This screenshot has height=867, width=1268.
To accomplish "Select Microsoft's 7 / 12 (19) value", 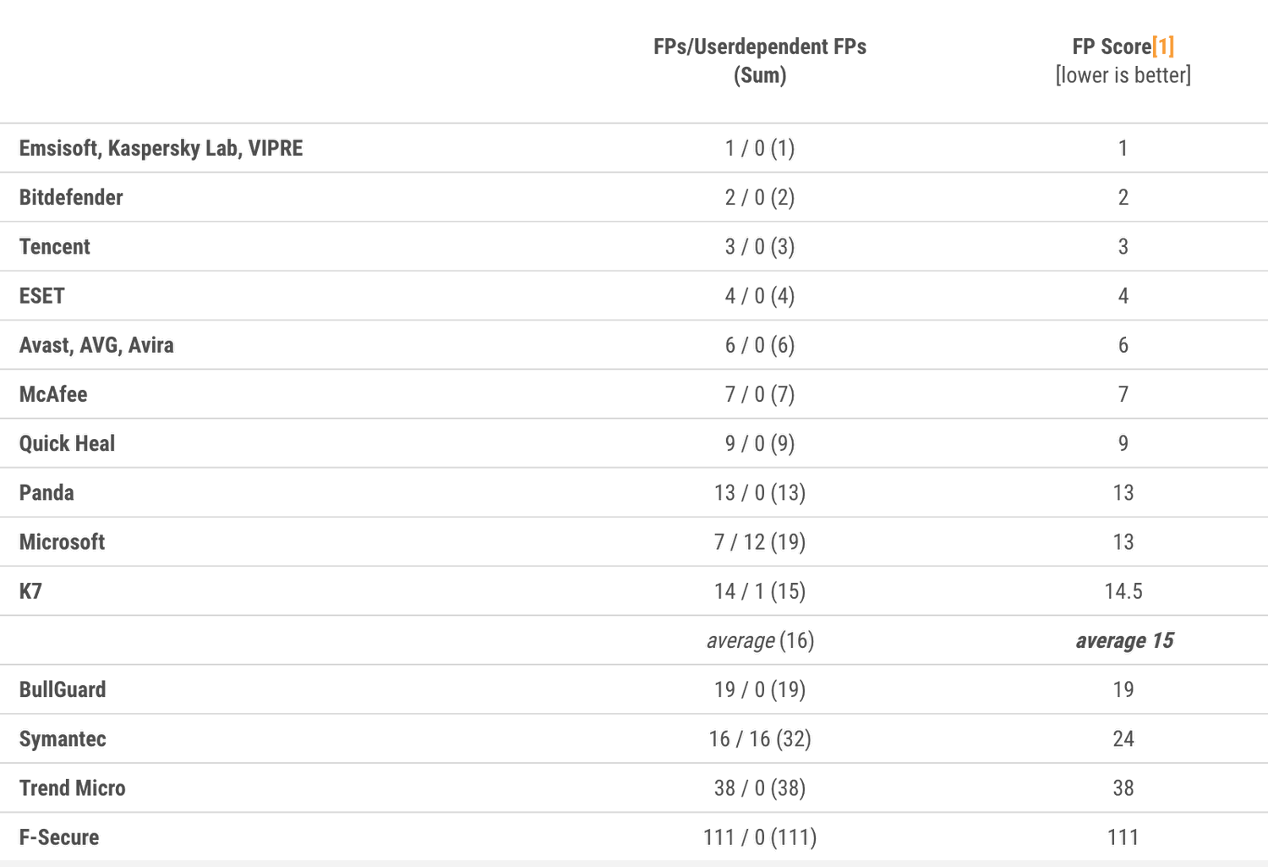I will coord(759,541).
